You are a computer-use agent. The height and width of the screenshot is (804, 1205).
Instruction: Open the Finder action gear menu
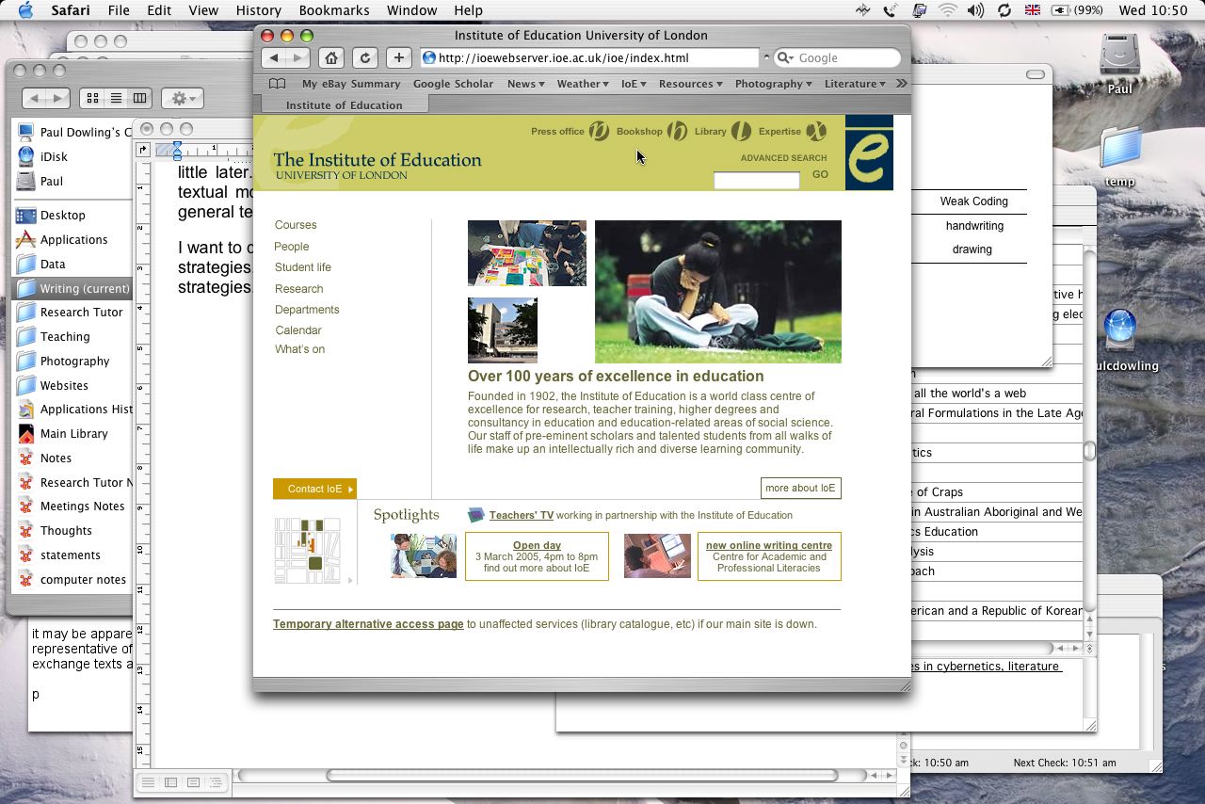click(x=182, y=98)
